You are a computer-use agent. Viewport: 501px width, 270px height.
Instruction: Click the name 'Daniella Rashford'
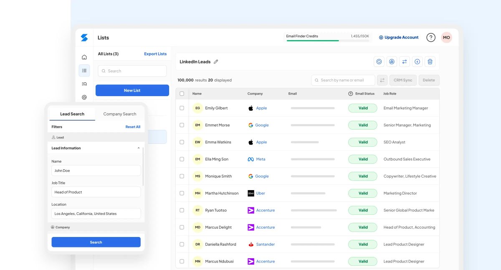[x=220, y=245]
